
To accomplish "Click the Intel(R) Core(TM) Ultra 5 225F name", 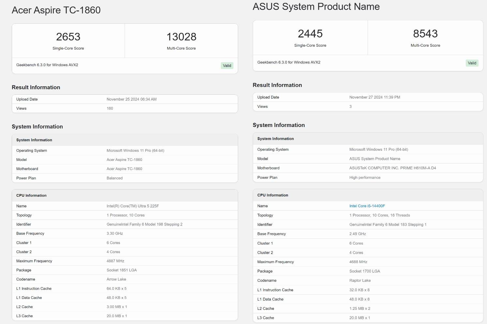I will (132, 206).
